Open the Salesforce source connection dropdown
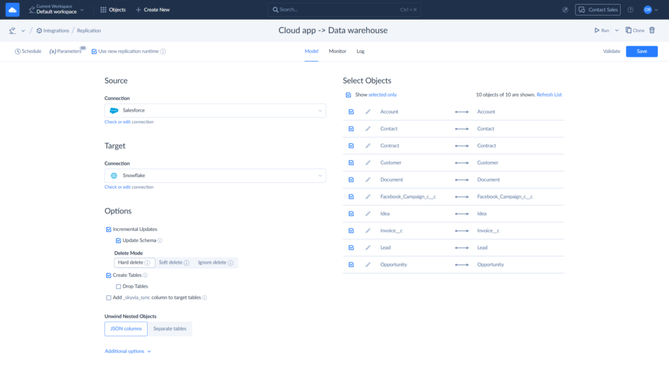Viewport: 669px width, 376px height. [215, 110]
